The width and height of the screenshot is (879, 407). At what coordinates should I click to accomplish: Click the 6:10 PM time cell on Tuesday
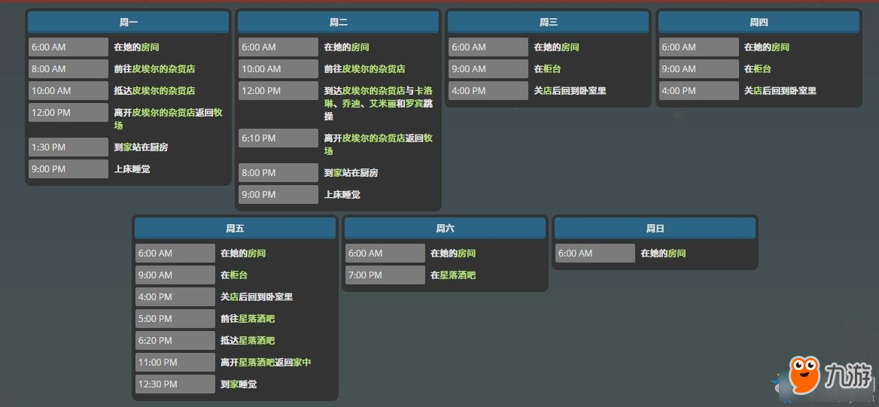pyautogui.click(x=278, y=138)
